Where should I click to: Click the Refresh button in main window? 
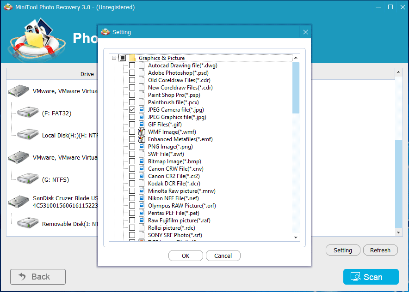tap(380, 250)
